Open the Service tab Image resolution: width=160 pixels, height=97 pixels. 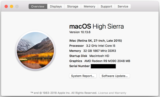point(123,6)
